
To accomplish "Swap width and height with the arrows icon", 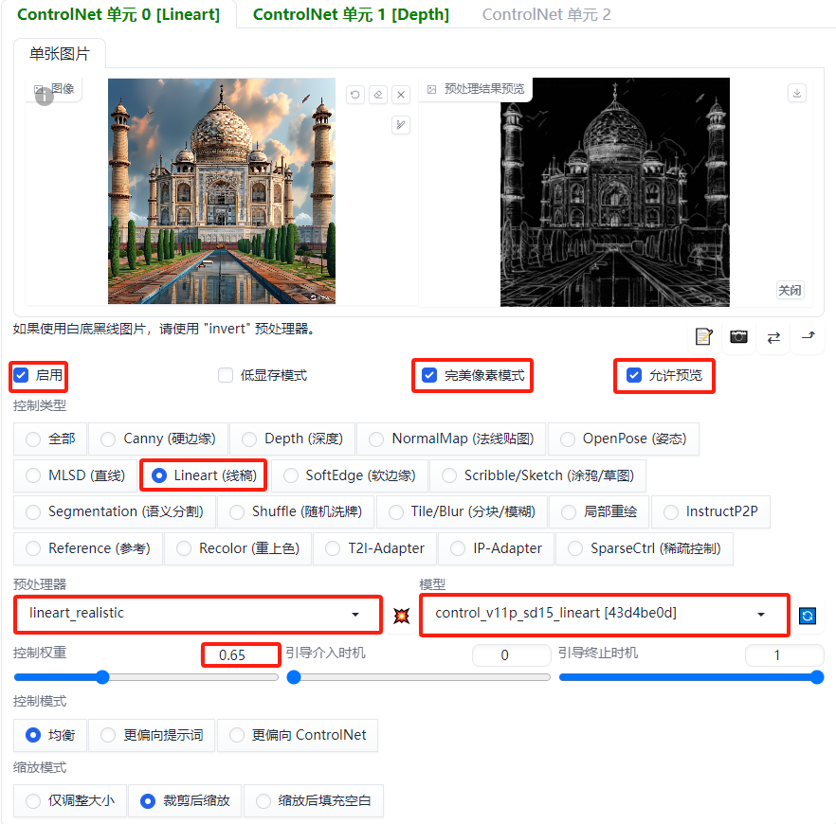I will [775, 336].
